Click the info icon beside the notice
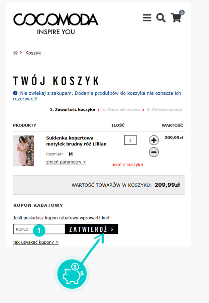Image resolution: width=209 pixels, height=303 pixels. point(15,93)
